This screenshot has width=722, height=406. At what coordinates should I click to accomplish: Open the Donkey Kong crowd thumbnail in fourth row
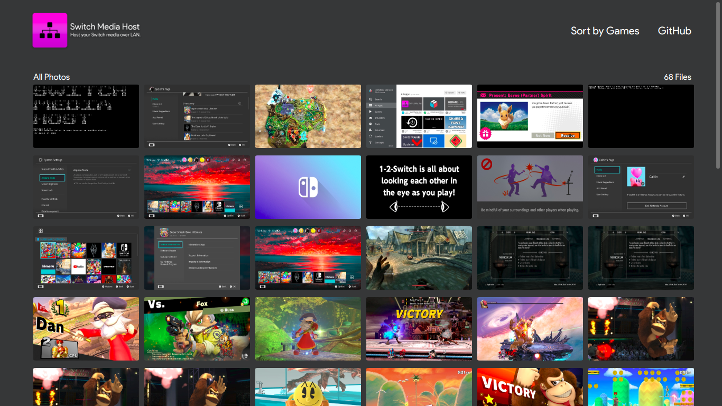(641, 329)
